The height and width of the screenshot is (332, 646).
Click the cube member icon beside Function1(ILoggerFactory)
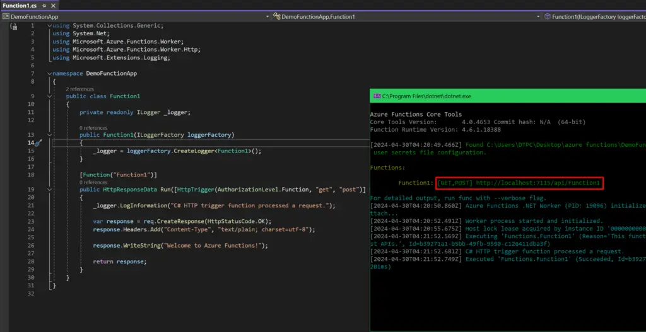click(546, 16)
